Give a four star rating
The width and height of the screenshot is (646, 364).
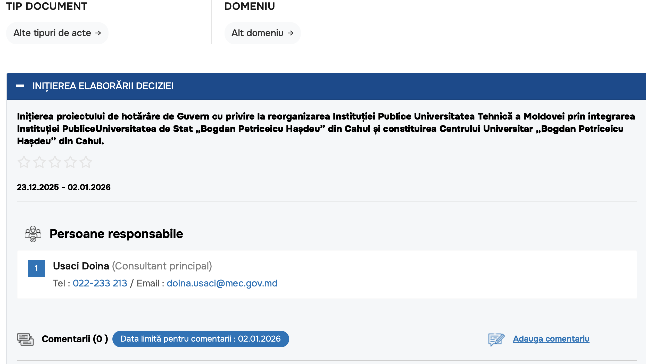pyautogui.click(x=70, y=162)
